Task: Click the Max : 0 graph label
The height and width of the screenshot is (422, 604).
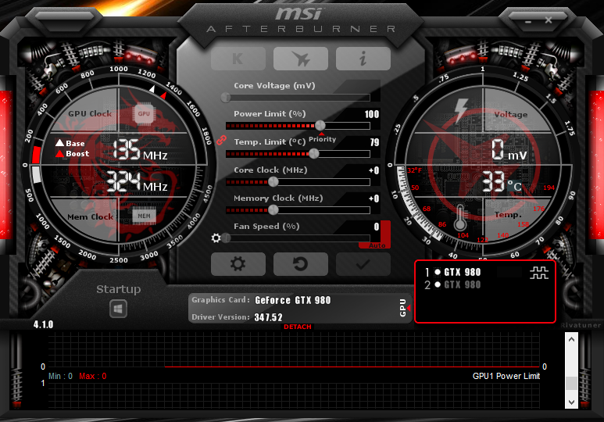Action: (x=93, y=376)
